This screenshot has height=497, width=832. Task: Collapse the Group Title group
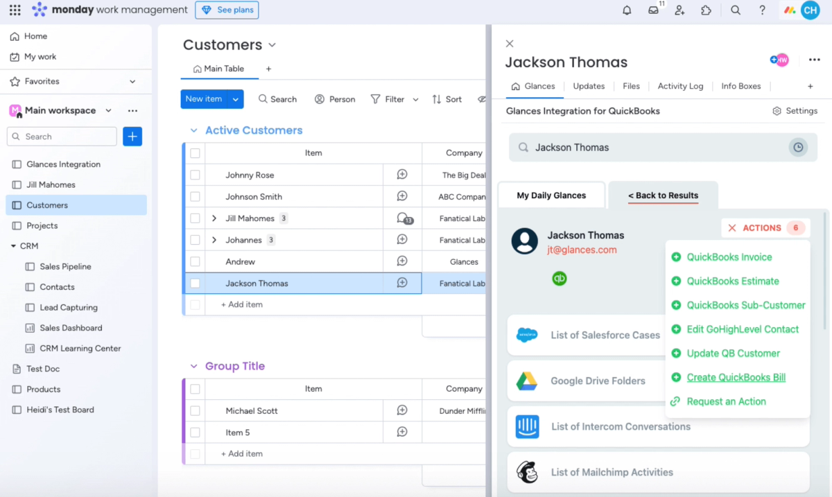193,366
